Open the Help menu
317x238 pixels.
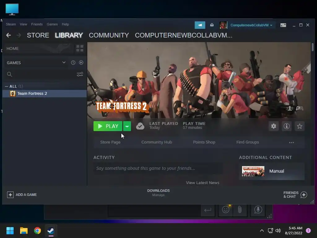click(65, 24)
